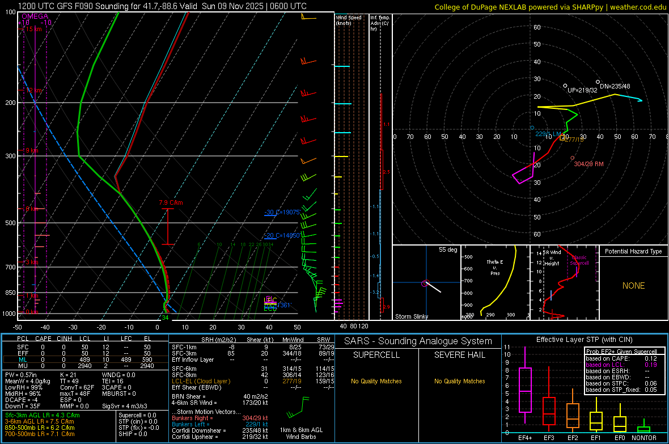Image resolution: width=669 pixels, height=444 pixels.
Task: Click the 'ConvT = 62F' value
Action: pyautogui.click(x=77, y=388)
